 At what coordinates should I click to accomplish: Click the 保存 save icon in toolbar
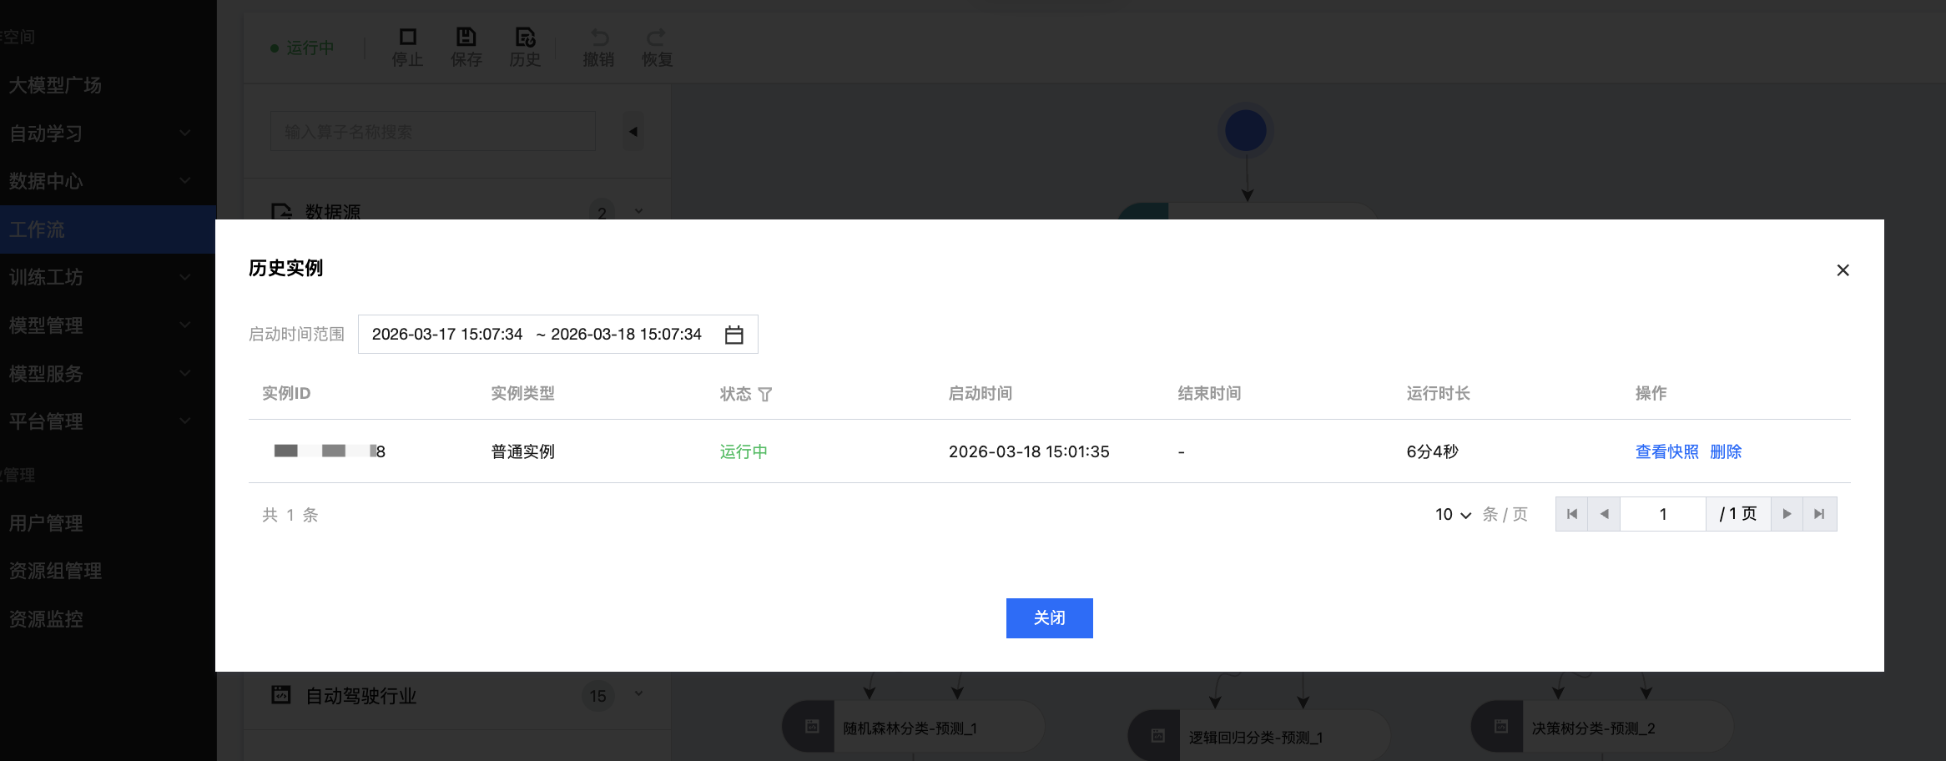pyautogui.click(x=466, y=37)
